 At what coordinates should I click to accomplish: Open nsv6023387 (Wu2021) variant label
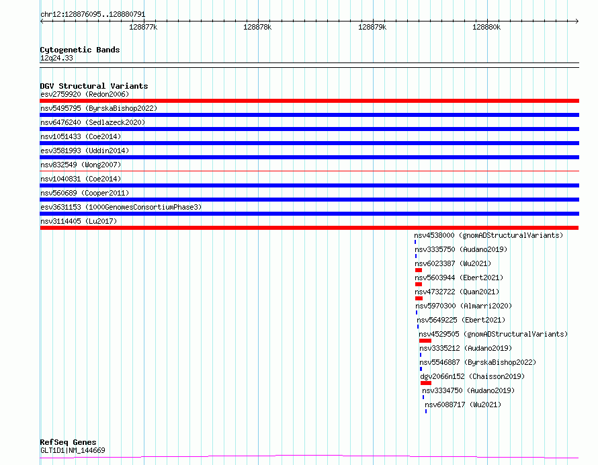click(x=453, y=263)
